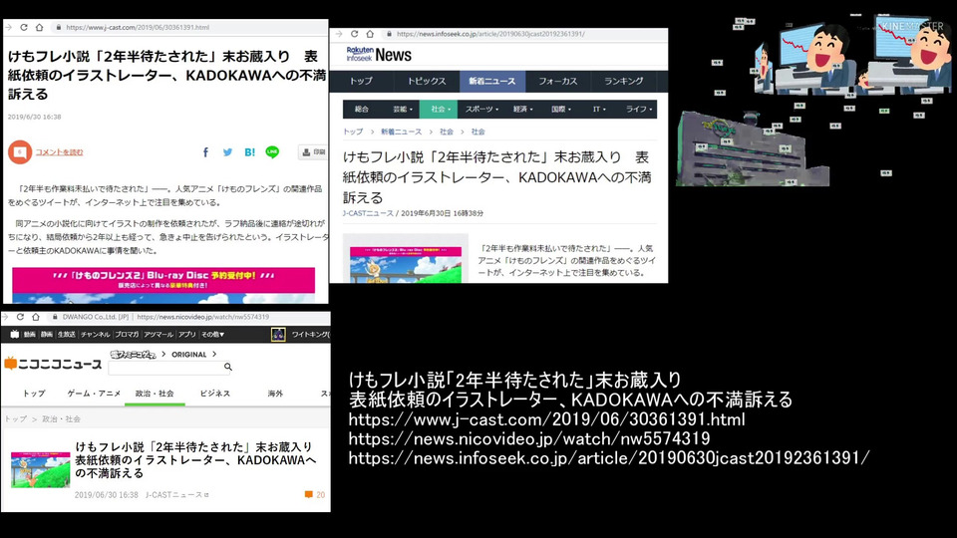The image size is (957, 538).
Task: Open the 海外 tab on Niconico News
Action: (275, 394)
